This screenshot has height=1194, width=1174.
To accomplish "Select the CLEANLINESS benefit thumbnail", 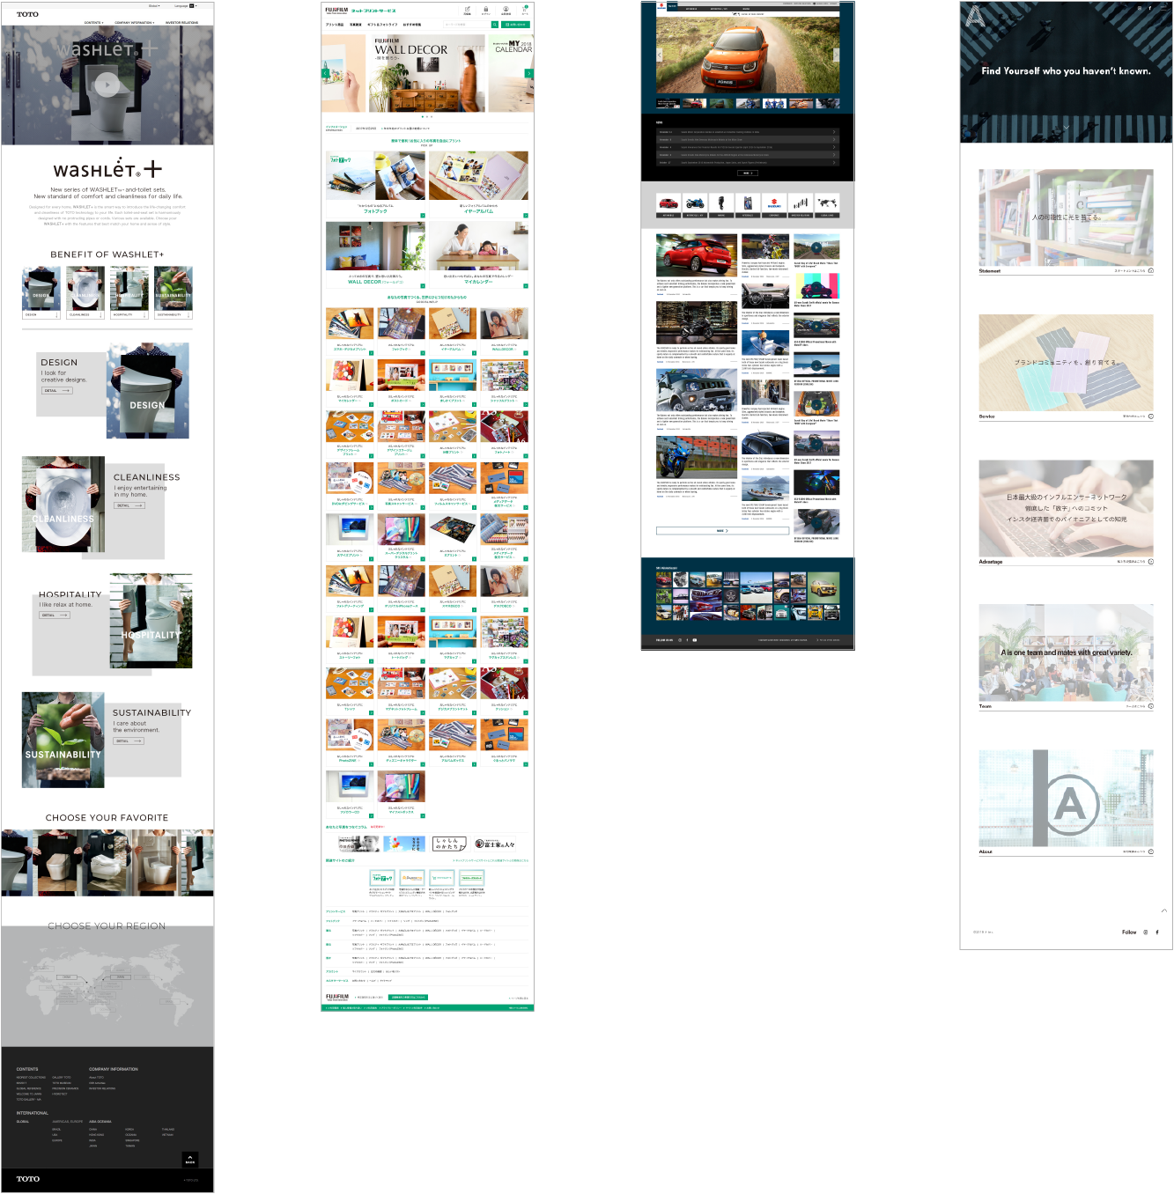I will [85, 292].
